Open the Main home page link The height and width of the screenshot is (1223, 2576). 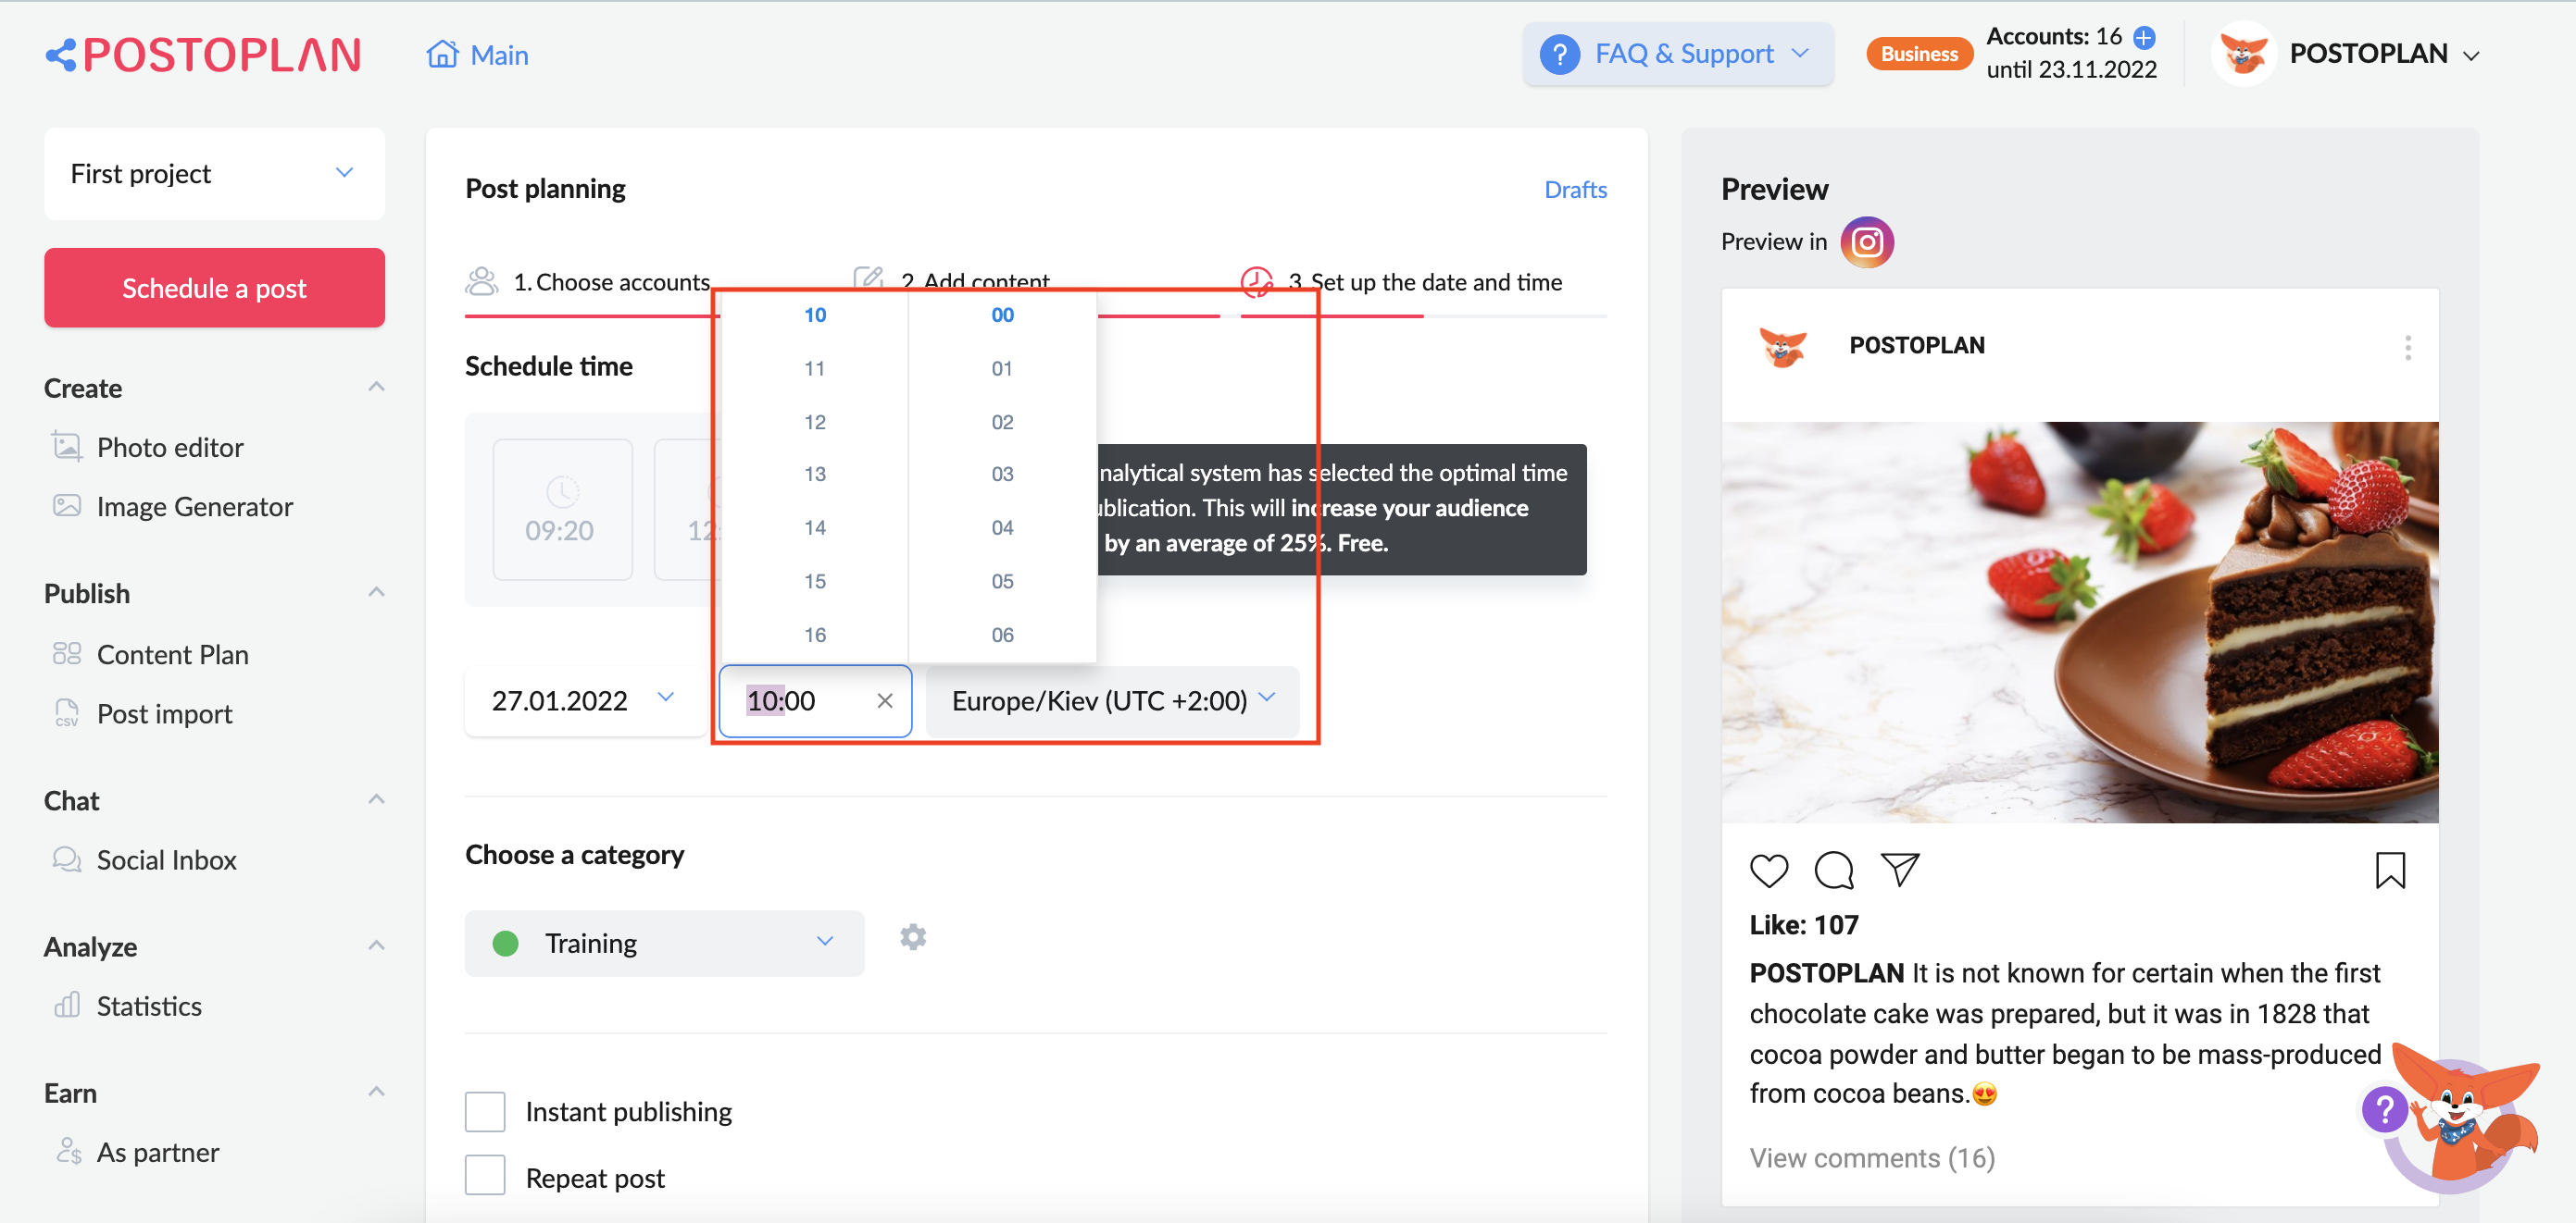pos(477,55)
